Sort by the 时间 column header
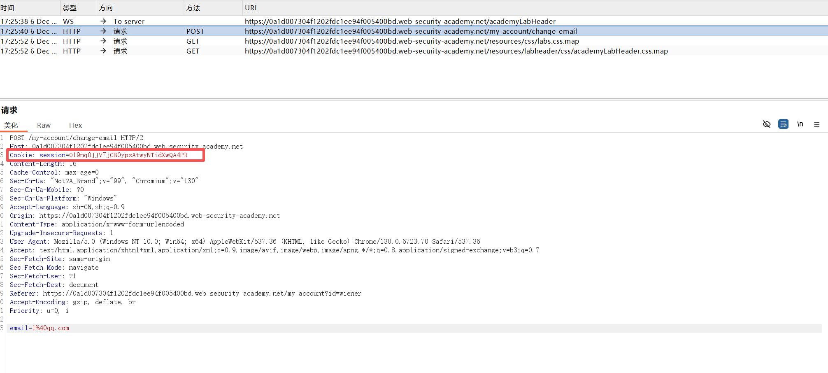 coord(7,8)
